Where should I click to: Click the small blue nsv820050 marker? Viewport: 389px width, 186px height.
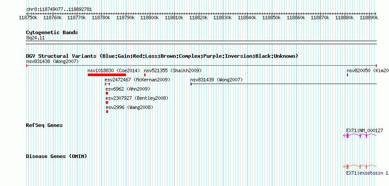(347, 75)
